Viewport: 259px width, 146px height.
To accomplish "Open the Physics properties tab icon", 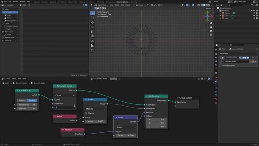I will tap(216, 88).
